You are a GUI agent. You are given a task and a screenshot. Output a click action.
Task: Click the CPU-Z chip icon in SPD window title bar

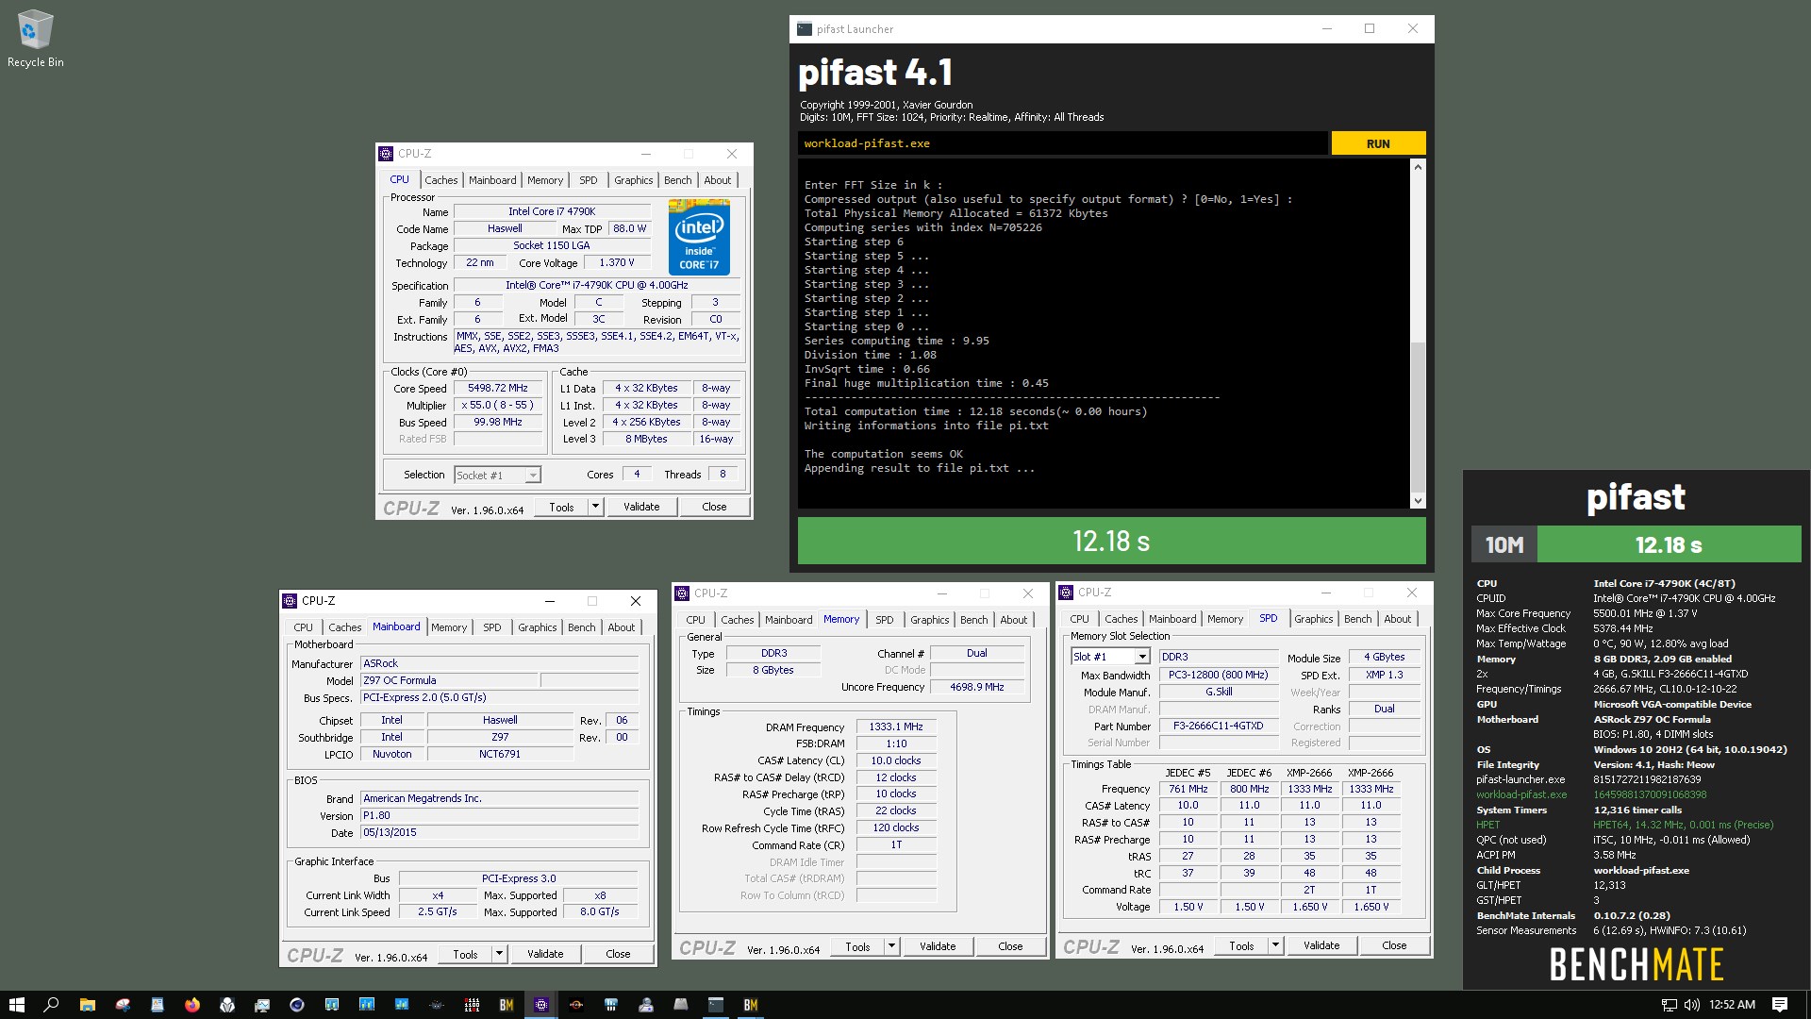pyautogui.click(x=1067, y=593)
